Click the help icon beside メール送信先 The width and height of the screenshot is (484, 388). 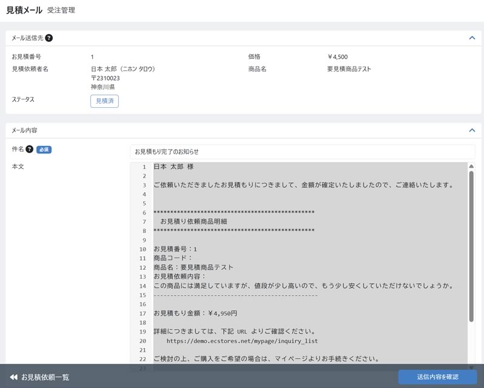(x=49, y=38)
